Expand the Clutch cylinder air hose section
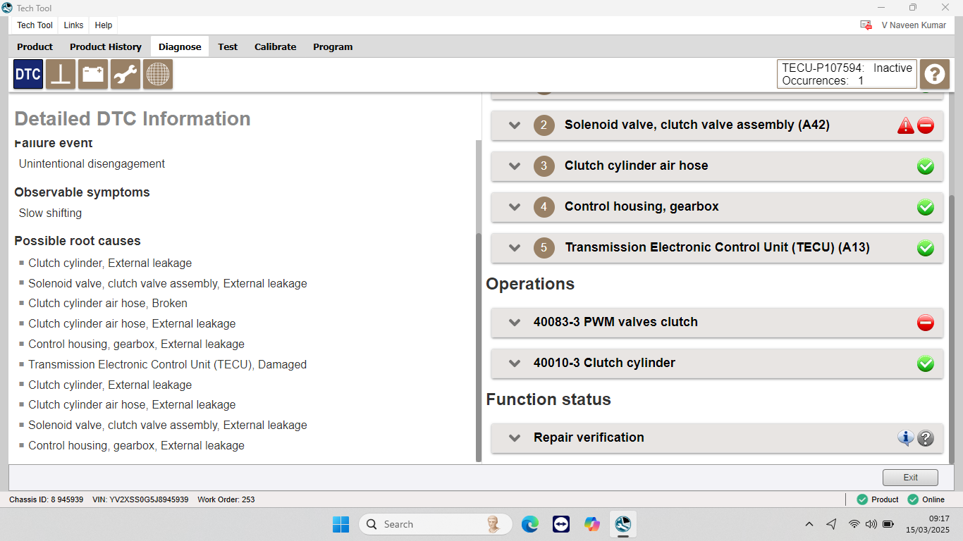The height and width of the screenshot is (541, 963). point(515,166)
